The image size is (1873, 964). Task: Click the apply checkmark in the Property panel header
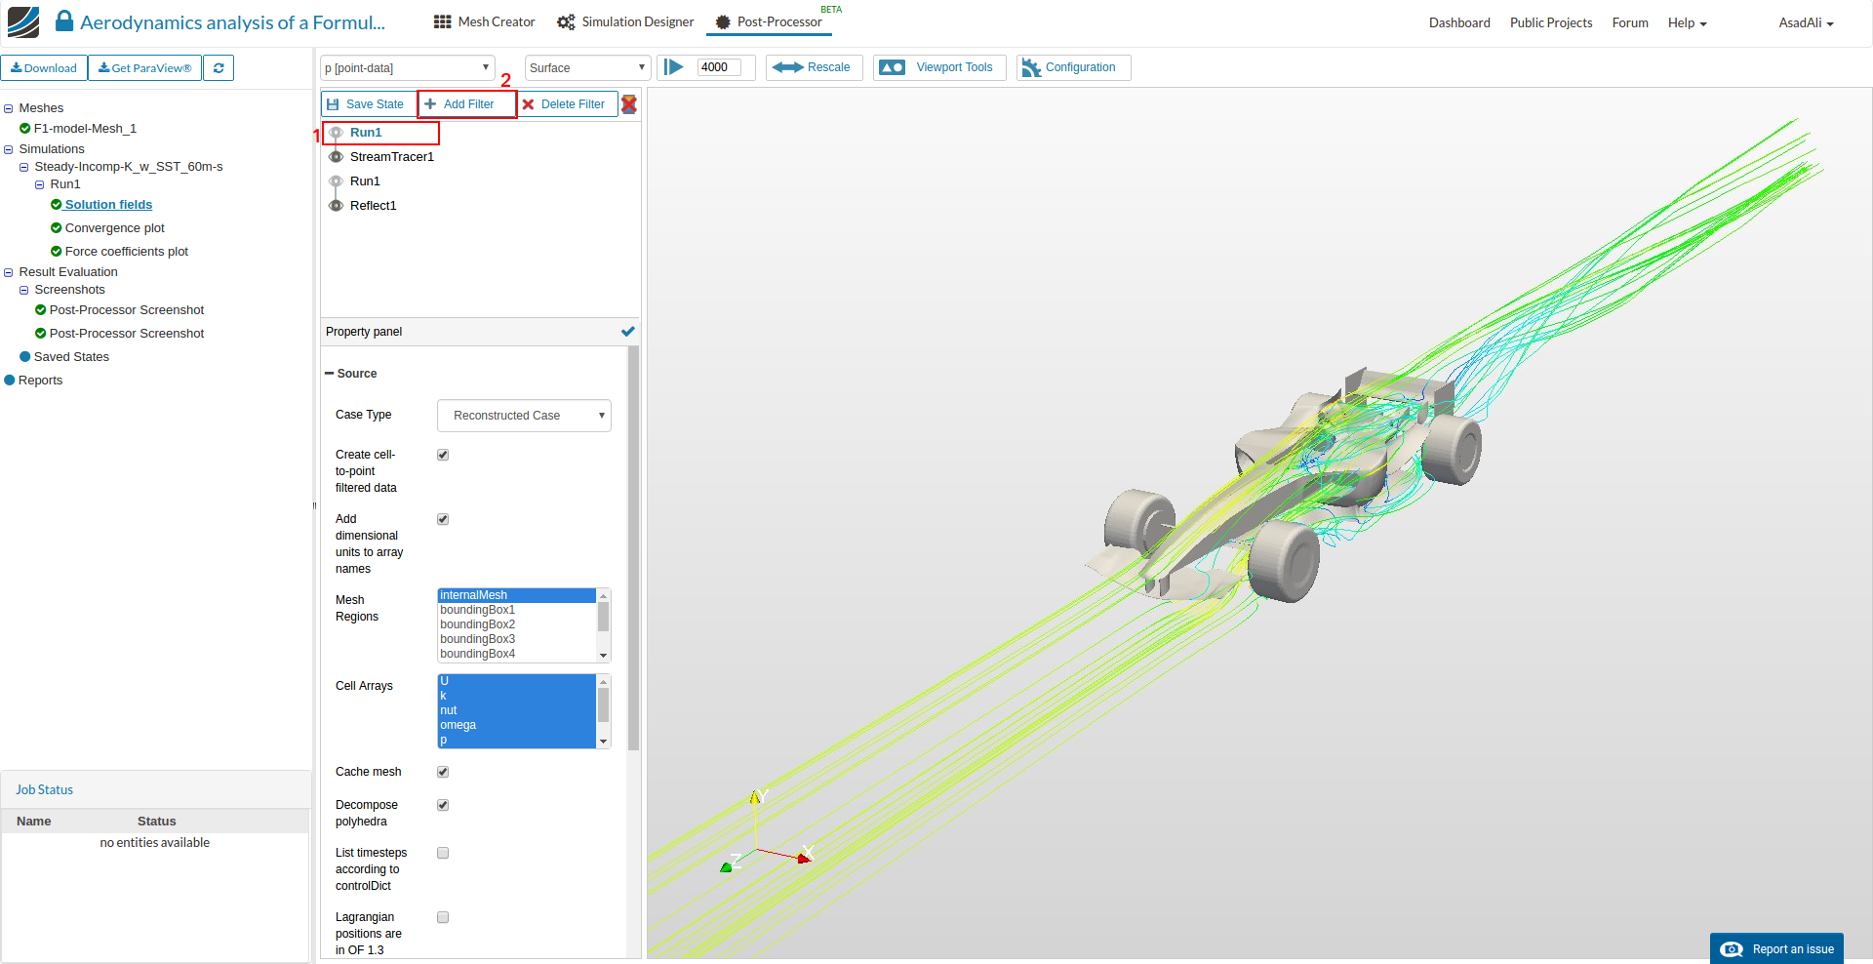click(628, 332)
